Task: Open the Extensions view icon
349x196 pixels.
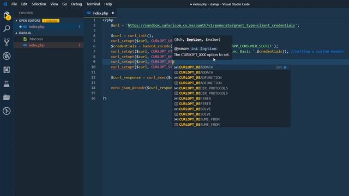Action: click(x=7, y=70)
